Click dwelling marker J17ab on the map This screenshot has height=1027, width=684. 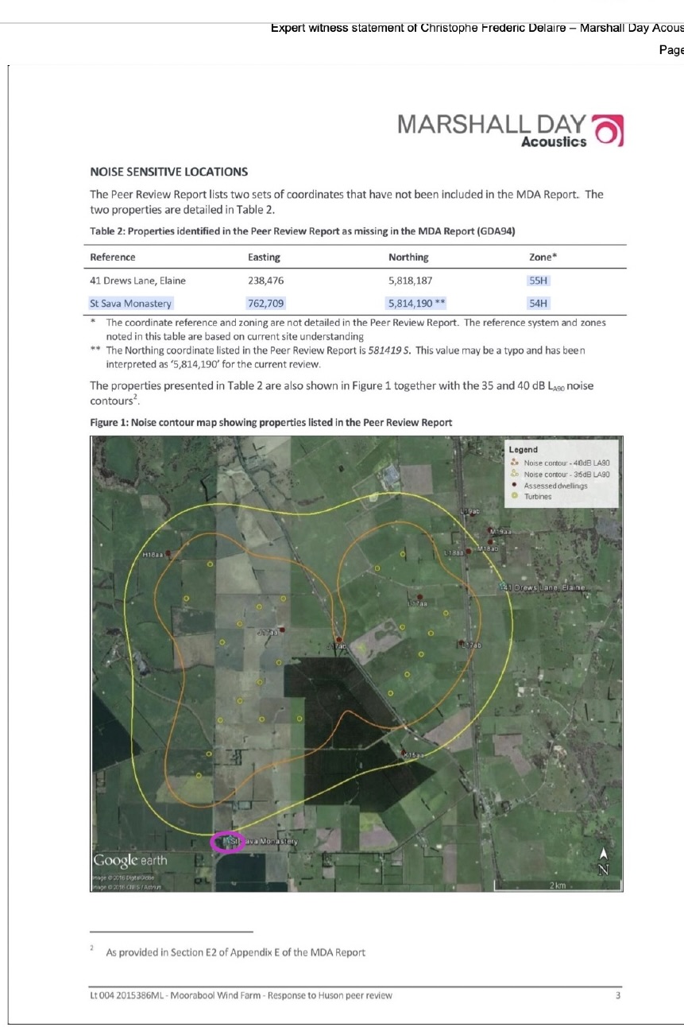pos(339,639)
